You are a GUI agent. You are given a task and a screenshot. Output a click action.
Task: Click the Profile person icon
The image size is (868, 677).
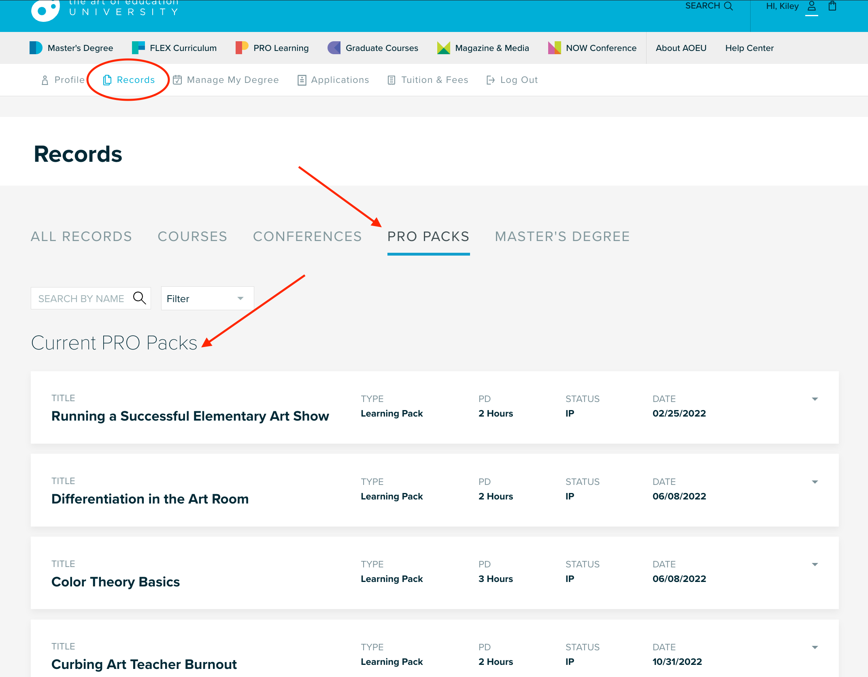tap(45, 80)
